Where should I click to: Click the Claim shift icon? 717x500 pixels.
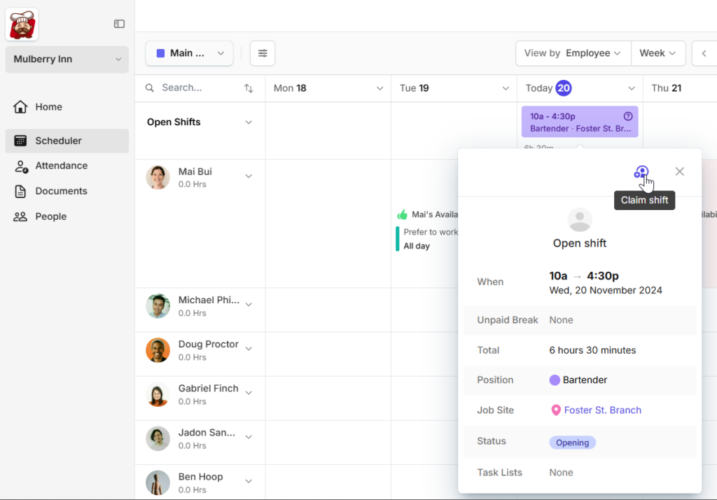[x=641, y=172]
